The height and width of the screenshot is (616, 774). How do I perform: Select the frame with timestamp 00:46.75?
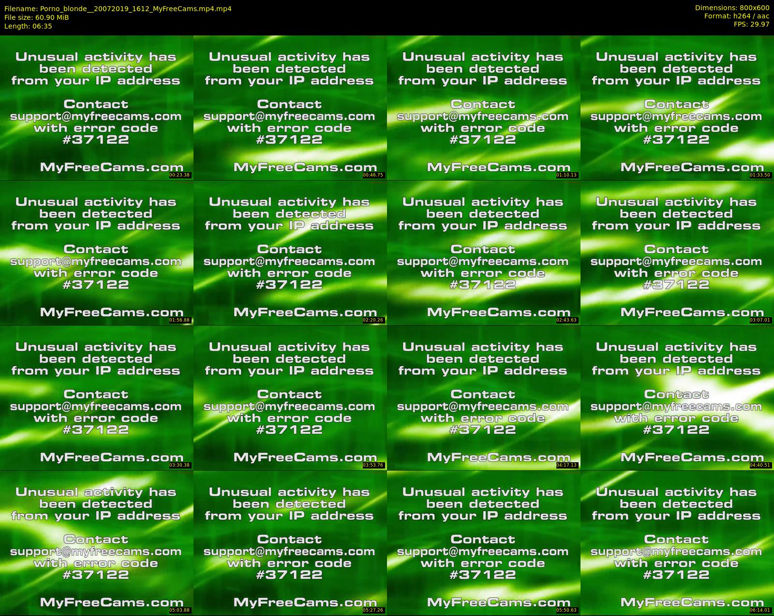coord(290,107)
